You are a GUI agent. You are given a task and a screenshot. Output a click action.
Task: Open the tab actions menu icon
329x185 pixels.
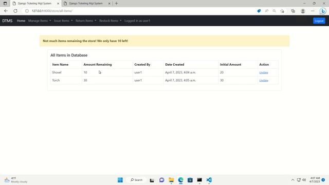coord(5,4)
